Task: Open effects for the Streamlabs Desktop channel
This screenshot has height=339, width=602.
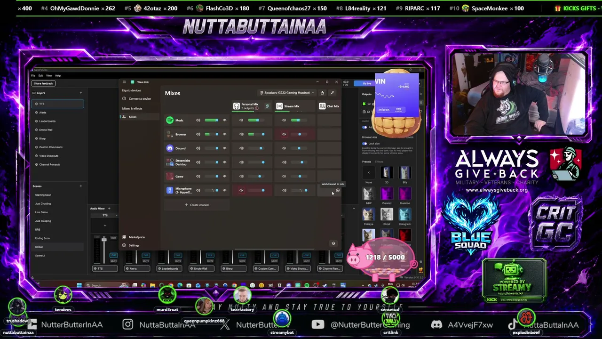Action: [x=224, y=162]
